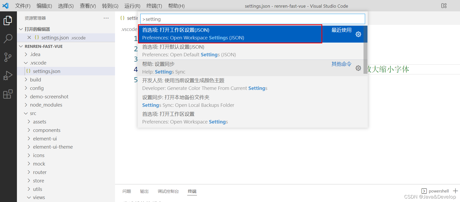Click the command list scrollbar

coord(365,50)
